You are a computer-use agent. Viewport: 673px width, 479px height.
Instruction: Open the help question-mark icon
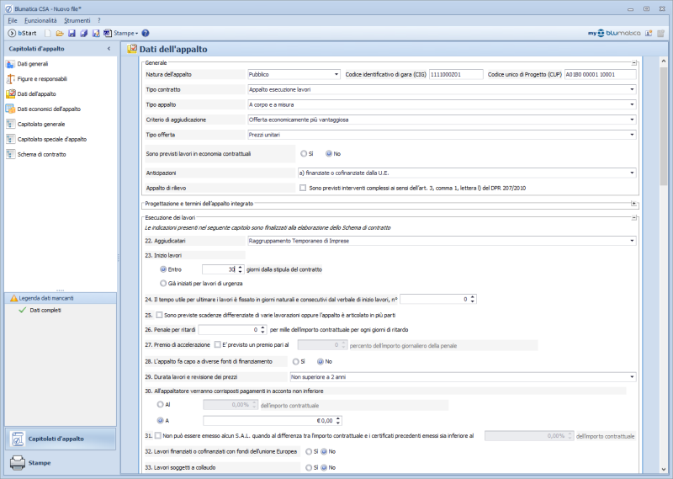point(146,33)
